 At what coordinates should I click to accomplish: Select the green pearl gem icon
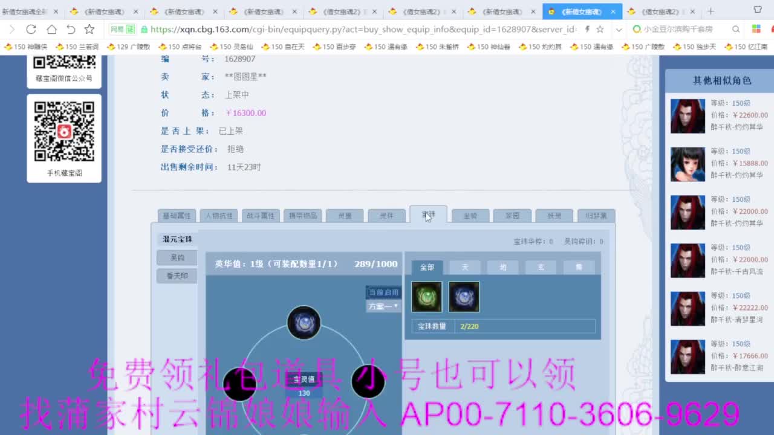pos(426,297)
